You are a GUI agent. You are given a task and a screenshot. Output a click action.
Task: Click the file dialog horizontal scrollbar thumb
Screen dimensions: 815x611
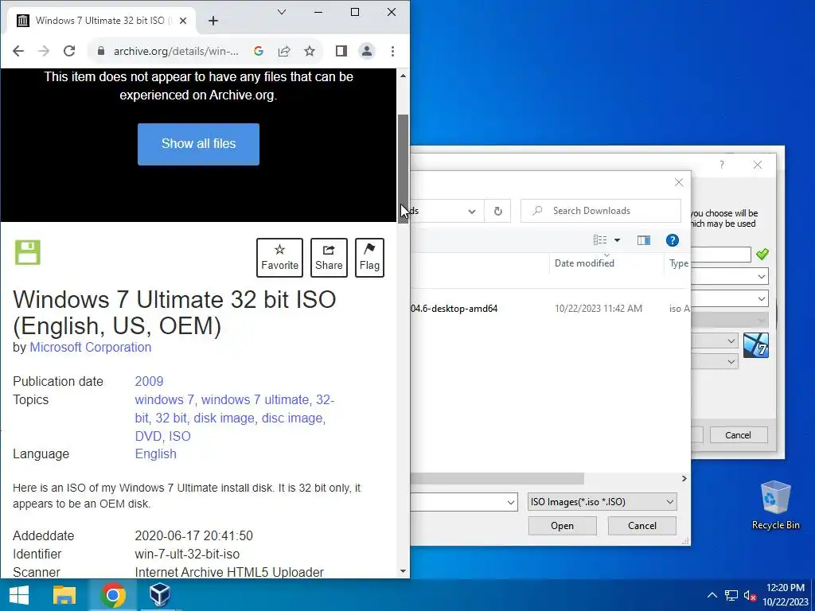[x=497, y=478]
